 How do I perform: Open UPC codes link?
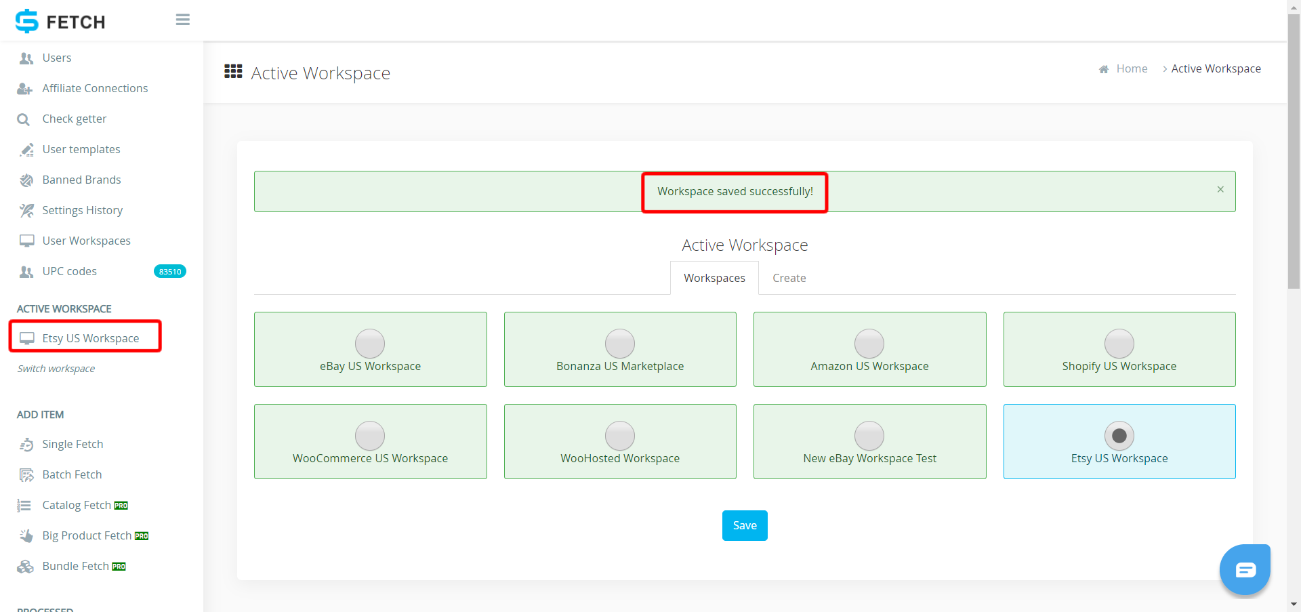69,272
